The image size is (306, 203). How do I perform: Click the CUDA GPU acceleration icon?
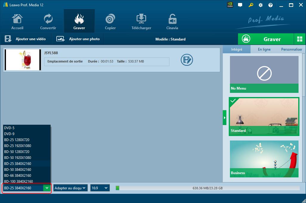tap(230, 5)
